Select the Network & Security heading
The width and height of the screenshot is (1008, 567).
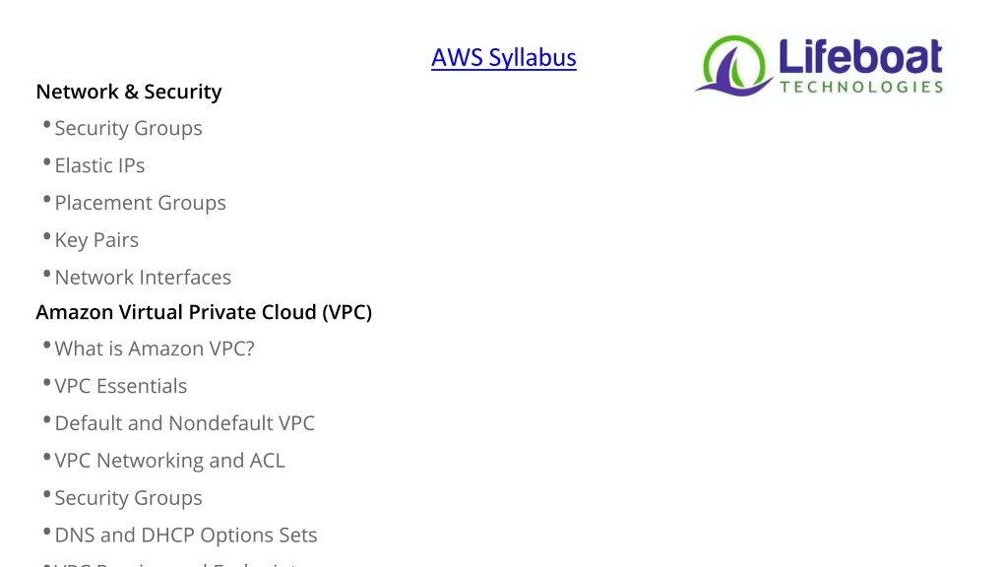[129, 92]
